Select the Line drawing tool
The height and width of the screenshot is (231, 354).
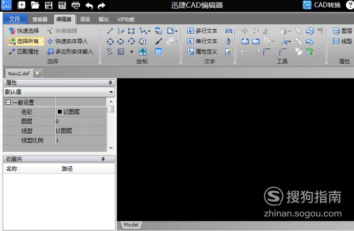[x=110, y=31]
